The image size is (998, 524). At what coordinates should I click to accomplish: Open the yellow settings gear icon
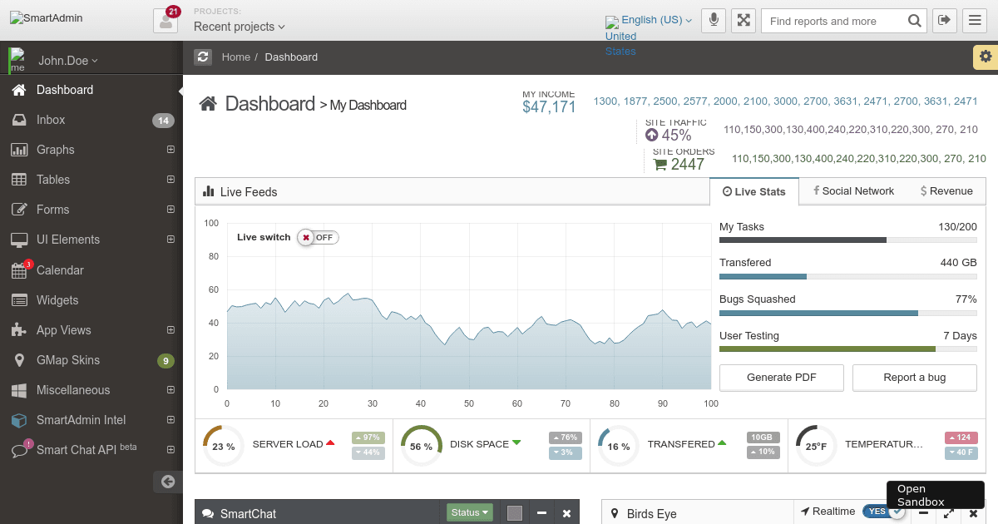[986, 57]
